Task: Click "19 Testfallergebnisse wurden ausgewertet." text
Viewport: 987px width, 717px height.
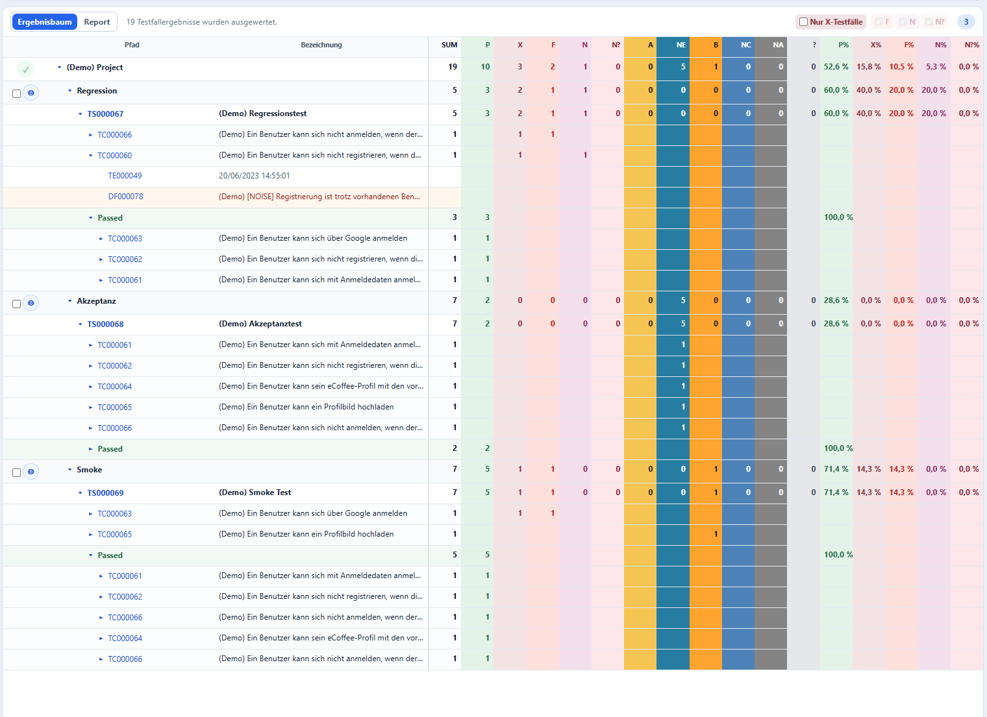Action: (201, 22)
